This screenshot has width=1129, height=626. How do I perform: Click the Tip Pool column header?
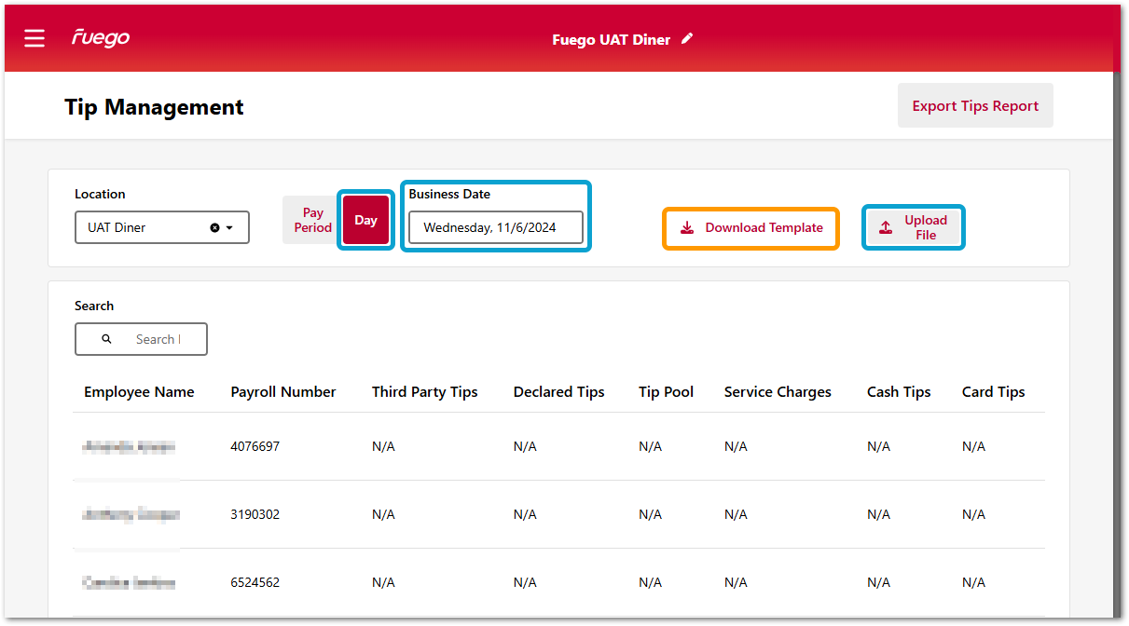pyautogui.click(x=666, y=392)
